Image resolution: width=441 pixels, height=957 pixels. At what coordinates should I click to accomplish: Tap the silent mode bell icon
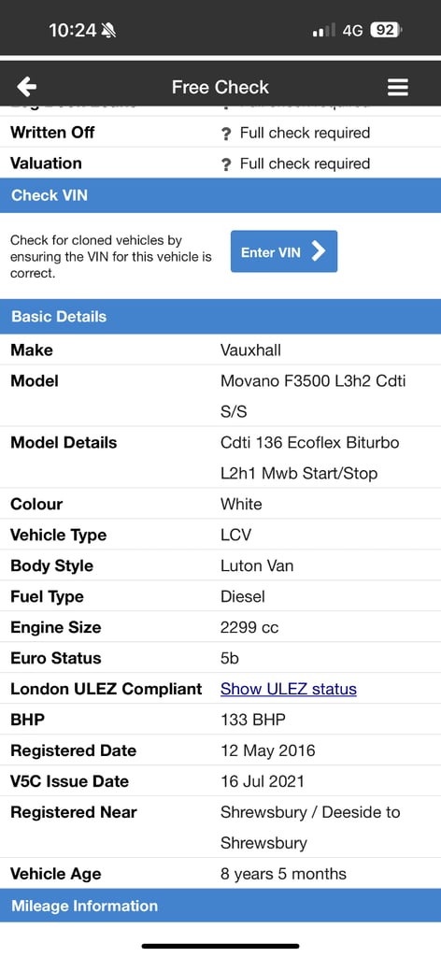(x=109, y=30)
